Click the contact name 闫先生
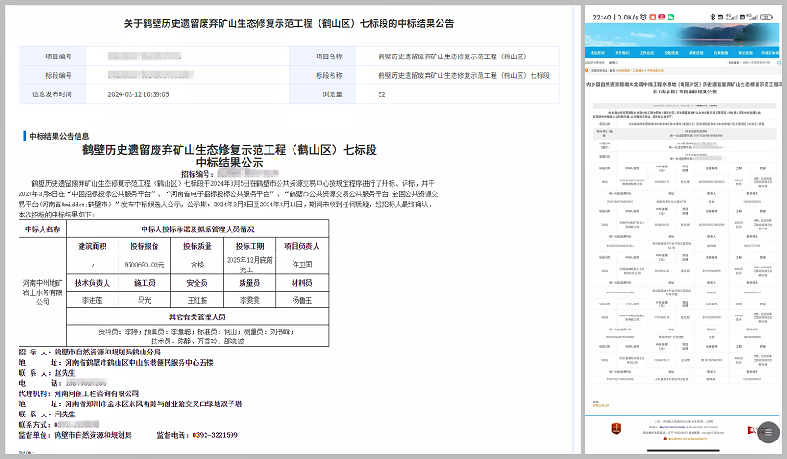The image size is (787, 459). coord(65,415)
